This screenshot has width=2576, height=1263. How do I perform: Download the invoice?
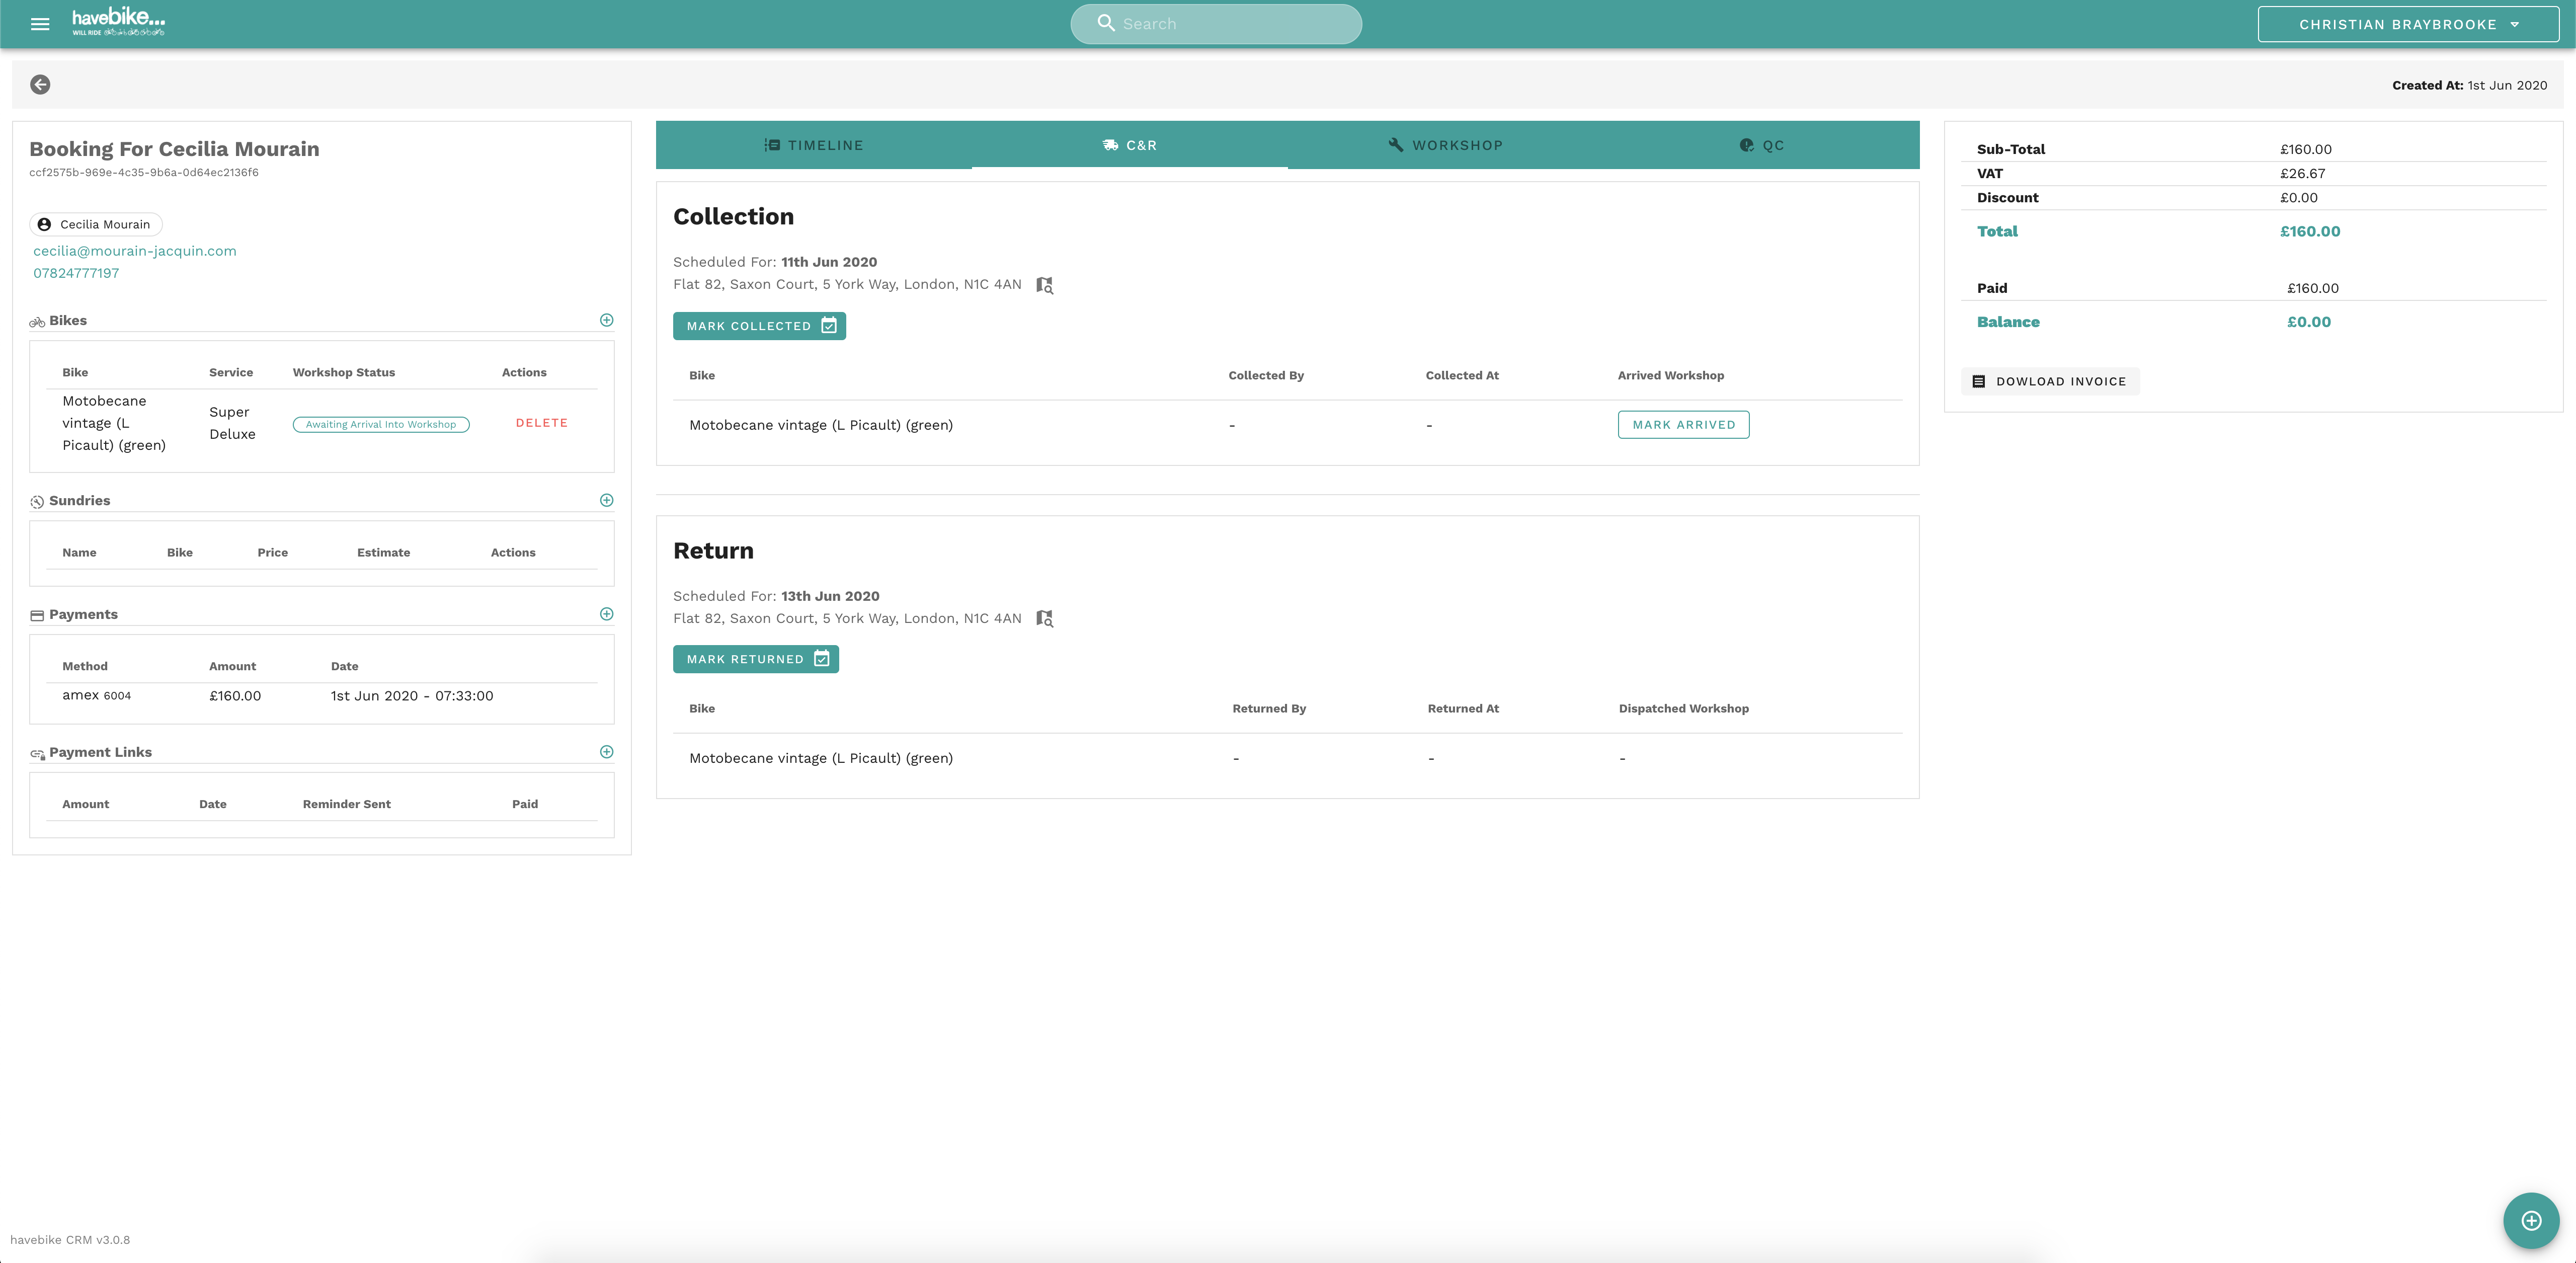(2050, 381)
